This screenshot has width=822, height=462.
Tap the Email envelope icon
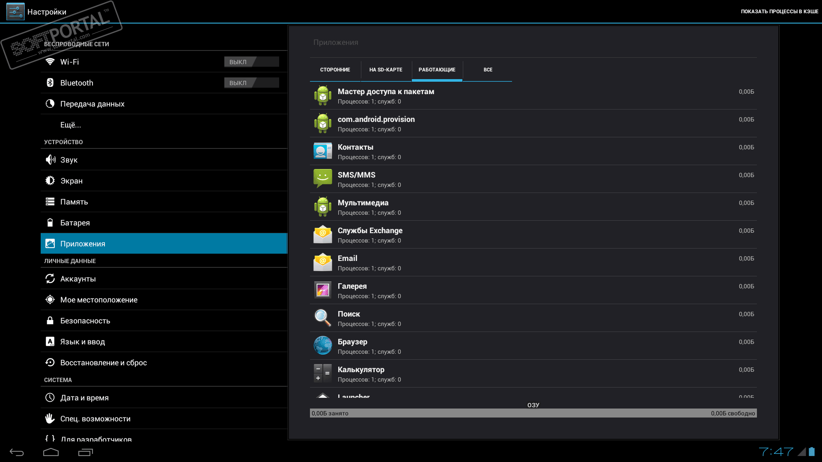[322, 262]
